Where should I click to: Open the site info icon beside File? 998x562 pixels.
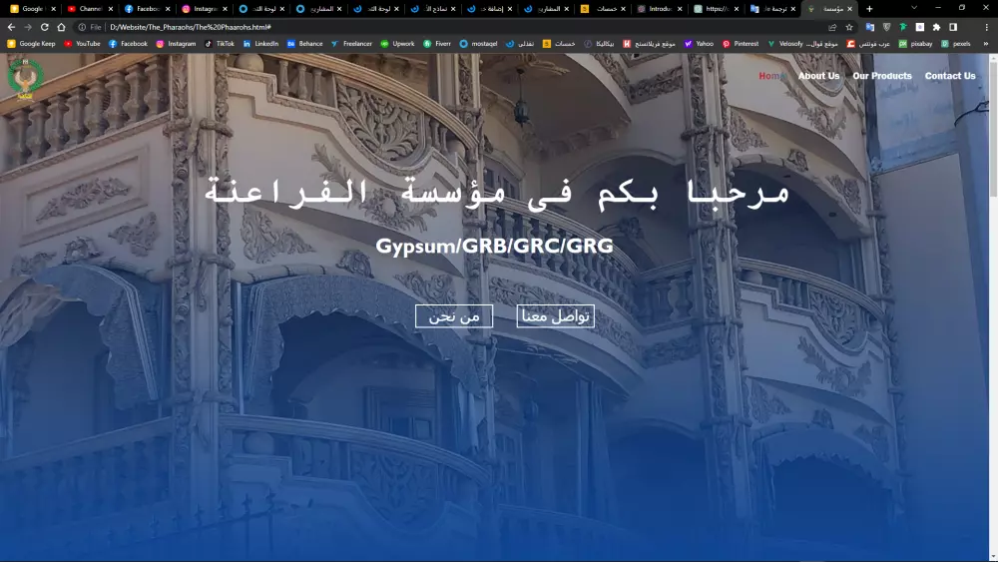[82, 27]
